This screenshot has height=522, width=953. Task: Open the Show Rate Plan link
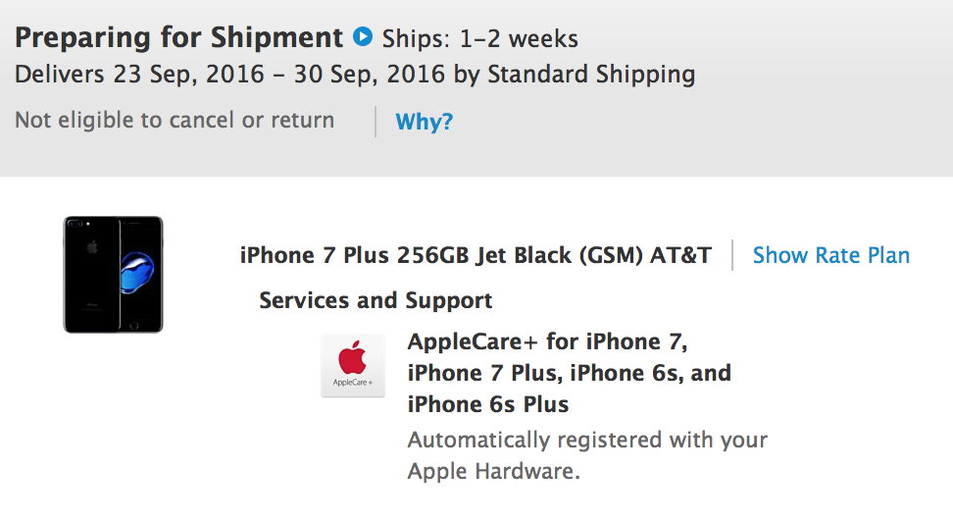coord(830,255)
